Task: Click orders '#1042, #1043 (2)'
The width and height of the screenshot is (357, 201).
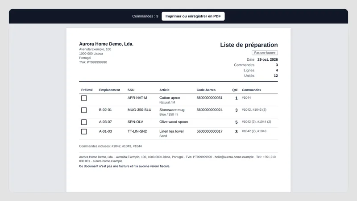Action: [x=254, y=109]
